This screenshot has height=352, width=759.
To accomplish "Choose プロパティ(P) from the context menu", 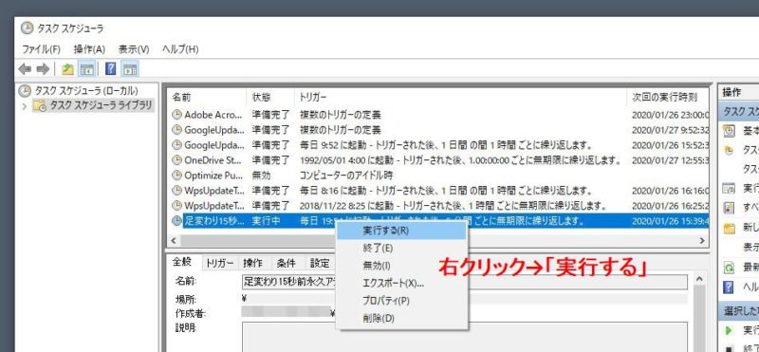I will [x=401, y=301].
